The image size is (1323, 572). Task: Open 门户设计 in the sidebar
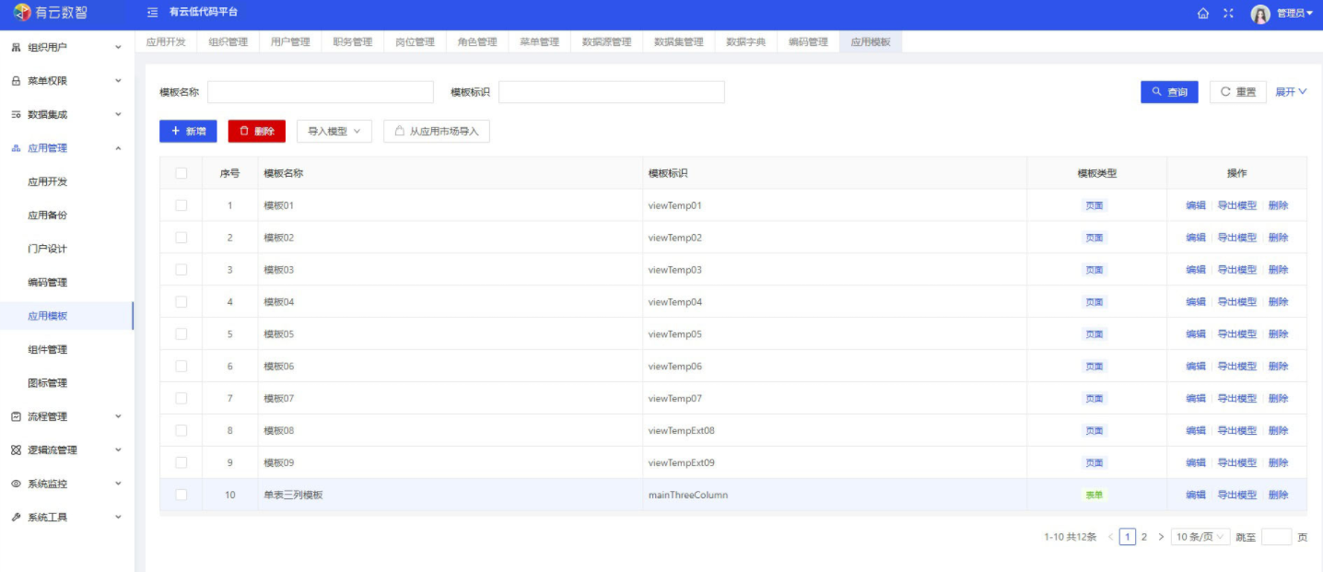click(47, 249)
